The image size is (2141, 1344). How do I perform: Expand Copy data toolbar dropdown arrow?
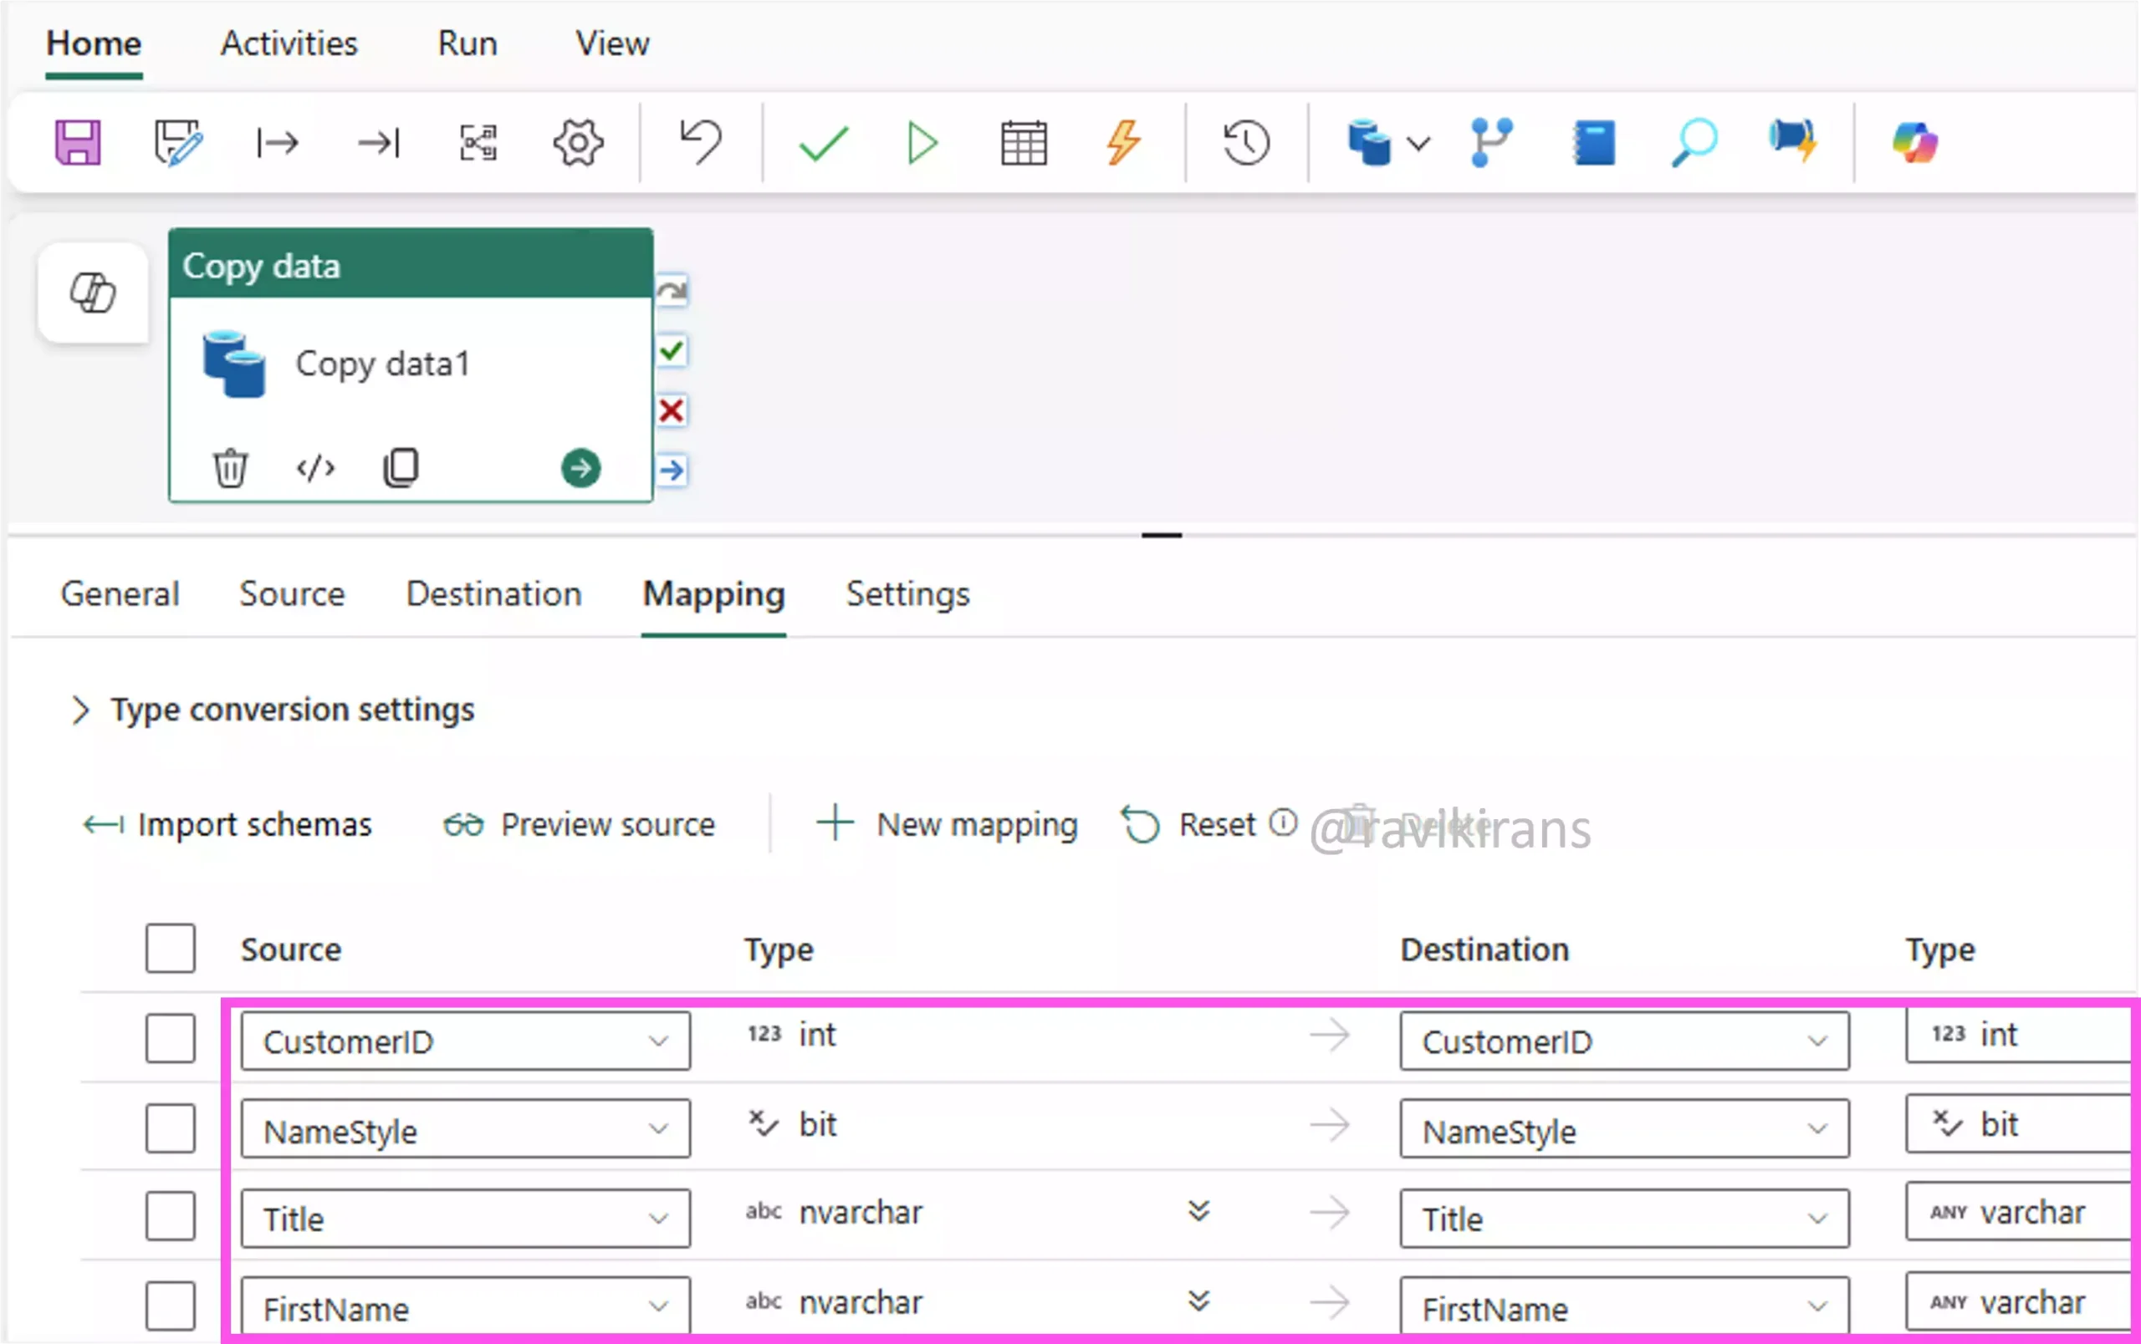click(x=1420, y=143)
